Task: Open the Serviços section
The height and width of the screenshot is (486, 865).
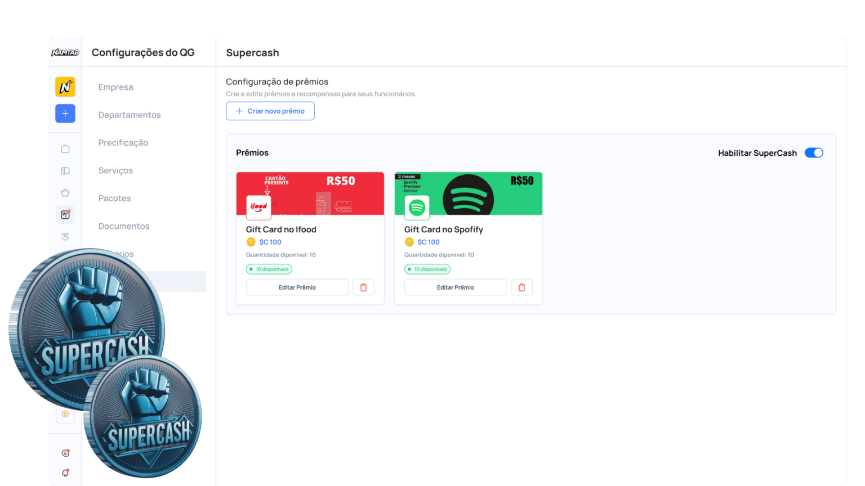Action: pos(115,170)
